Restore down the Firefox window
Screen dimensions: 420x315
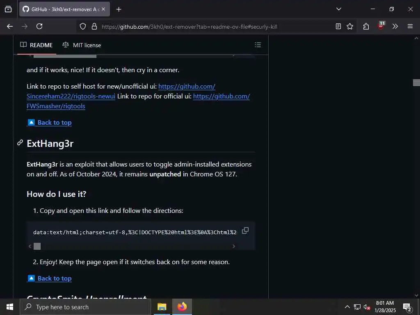click(391, 9)
